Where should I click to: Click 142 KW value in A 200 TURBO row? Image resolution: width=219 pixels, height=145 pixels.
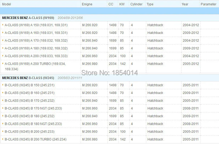[x=123, y=64]
